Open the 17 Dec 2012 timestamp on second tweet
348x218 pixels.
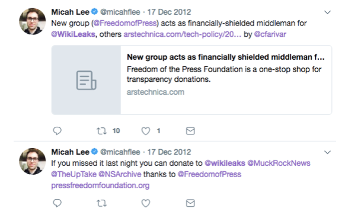click(x=169, y=152)
